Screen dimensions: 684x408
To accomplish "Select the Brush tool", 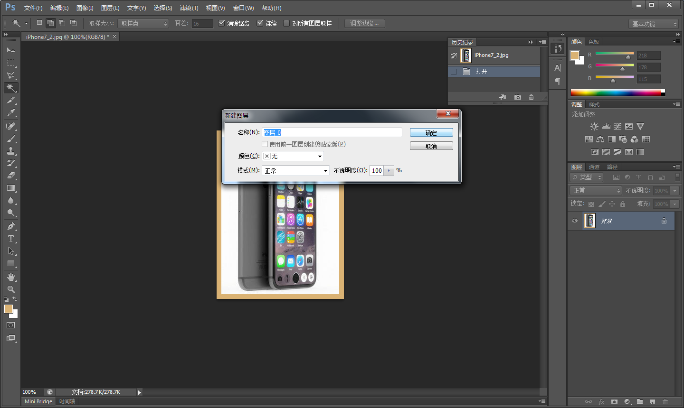I will tap(11, 139).
